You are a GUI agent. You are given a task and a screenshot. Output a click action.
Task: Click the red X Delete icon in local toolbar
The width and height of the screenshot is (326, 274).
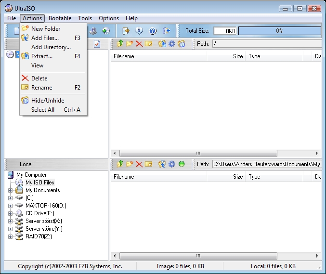pyautogui.click(x=139, y=164)
